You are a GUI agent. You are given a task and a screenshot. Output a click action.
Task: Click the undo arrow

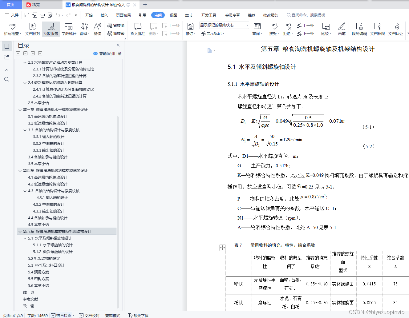(x=58, y=15)
